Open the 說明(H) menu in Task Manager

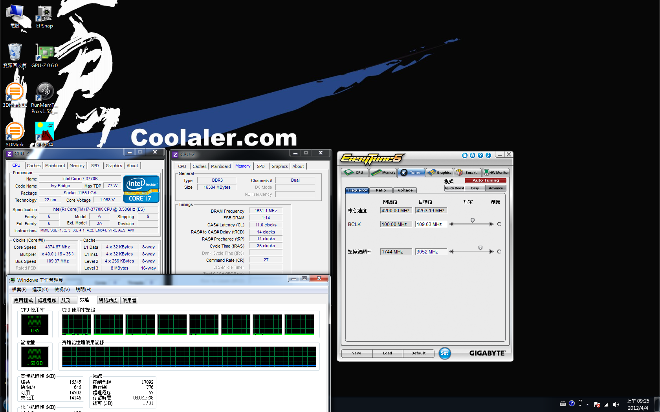pos(84,290)
